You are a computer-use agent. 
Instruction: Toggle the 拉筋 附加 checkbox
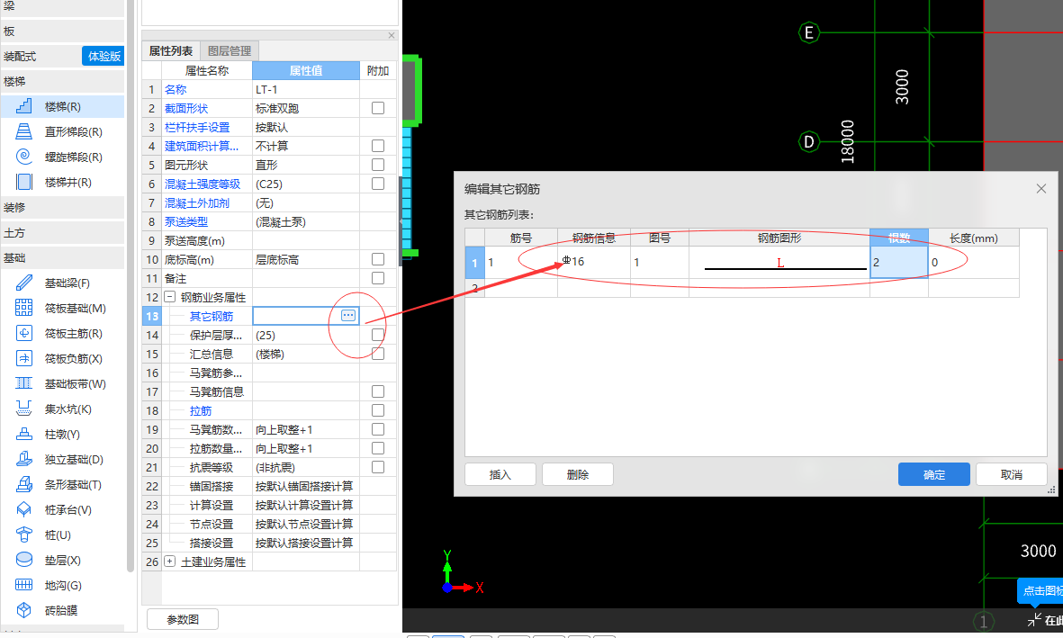[378, 410]
